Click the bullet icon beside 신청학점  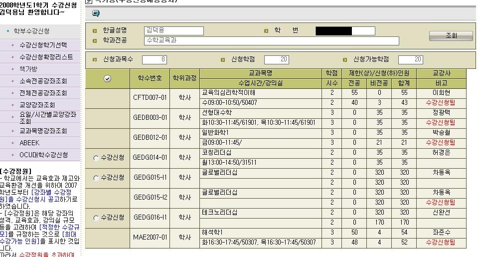(x=223, y=60)
